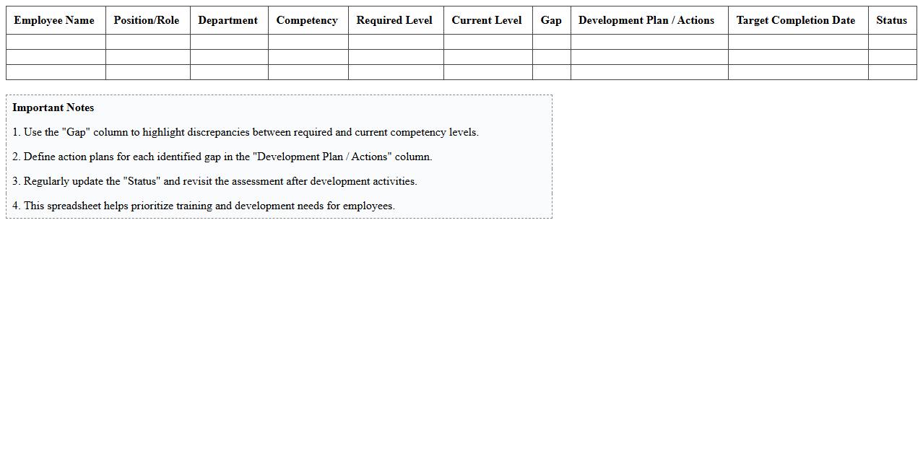Click the Target Completion Date header
This screenshot has height=469, width=923.
797,20
